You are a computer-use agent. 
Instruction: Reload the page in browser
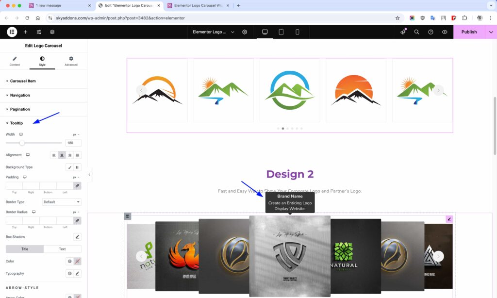click(27, 18)
